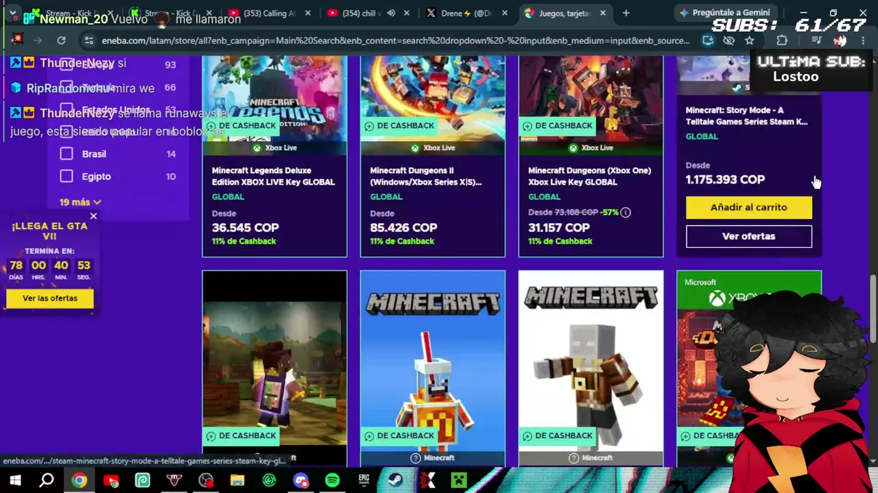Check the Estados Unidos filter checkbox
The image size is (878, 493).
coord(67,110)
